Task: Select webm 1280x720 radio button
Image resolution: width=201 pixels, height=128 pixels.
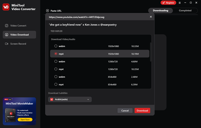Action: [x=56, y=61]
